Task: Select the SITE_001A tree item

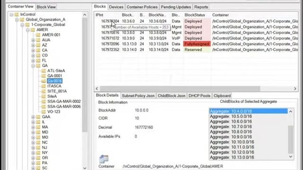Action: (x=57, y=91)
